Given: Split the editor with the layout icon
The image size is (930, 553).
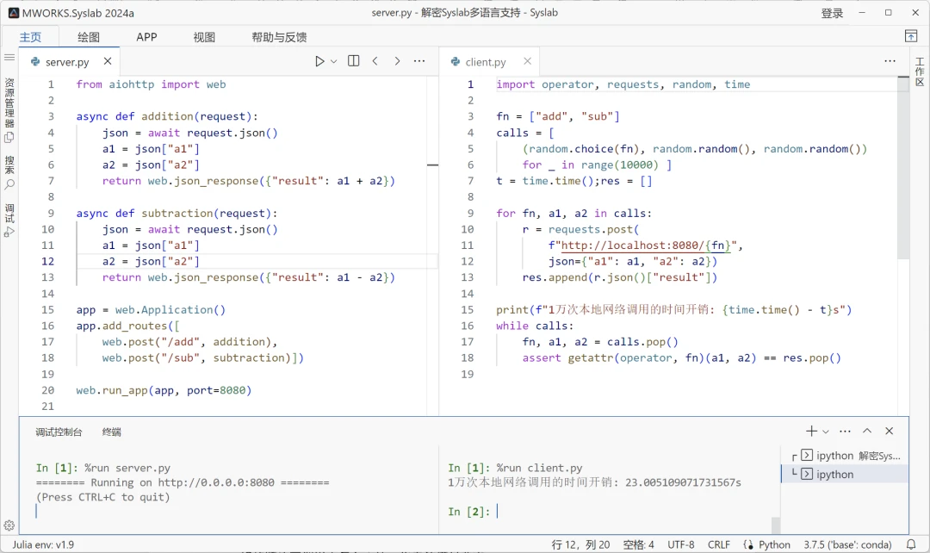Looking at the screenshot, I should coord(354,60).
